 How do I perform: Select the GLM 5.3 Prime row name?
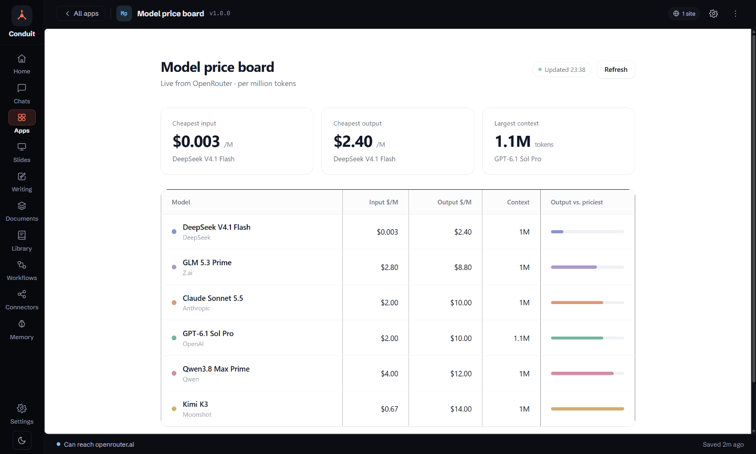[x=207, y=263]
